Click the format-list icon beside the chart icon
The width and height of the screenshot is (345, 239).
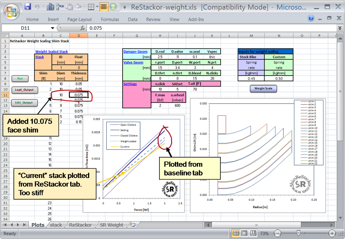coord(60,7)
